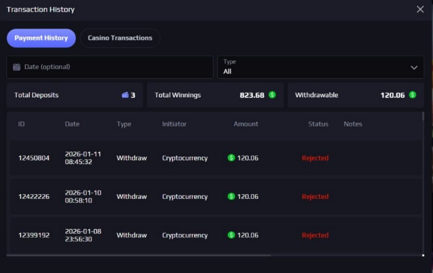
Task: Select the Payment History tab
Action: click(41, 38)
